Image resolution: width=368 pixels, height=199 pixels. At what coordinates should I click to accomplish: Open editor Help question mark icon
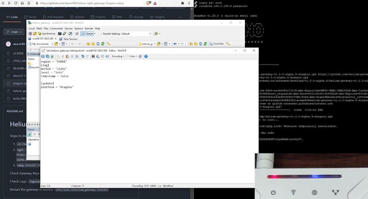(x=146, y=56)
